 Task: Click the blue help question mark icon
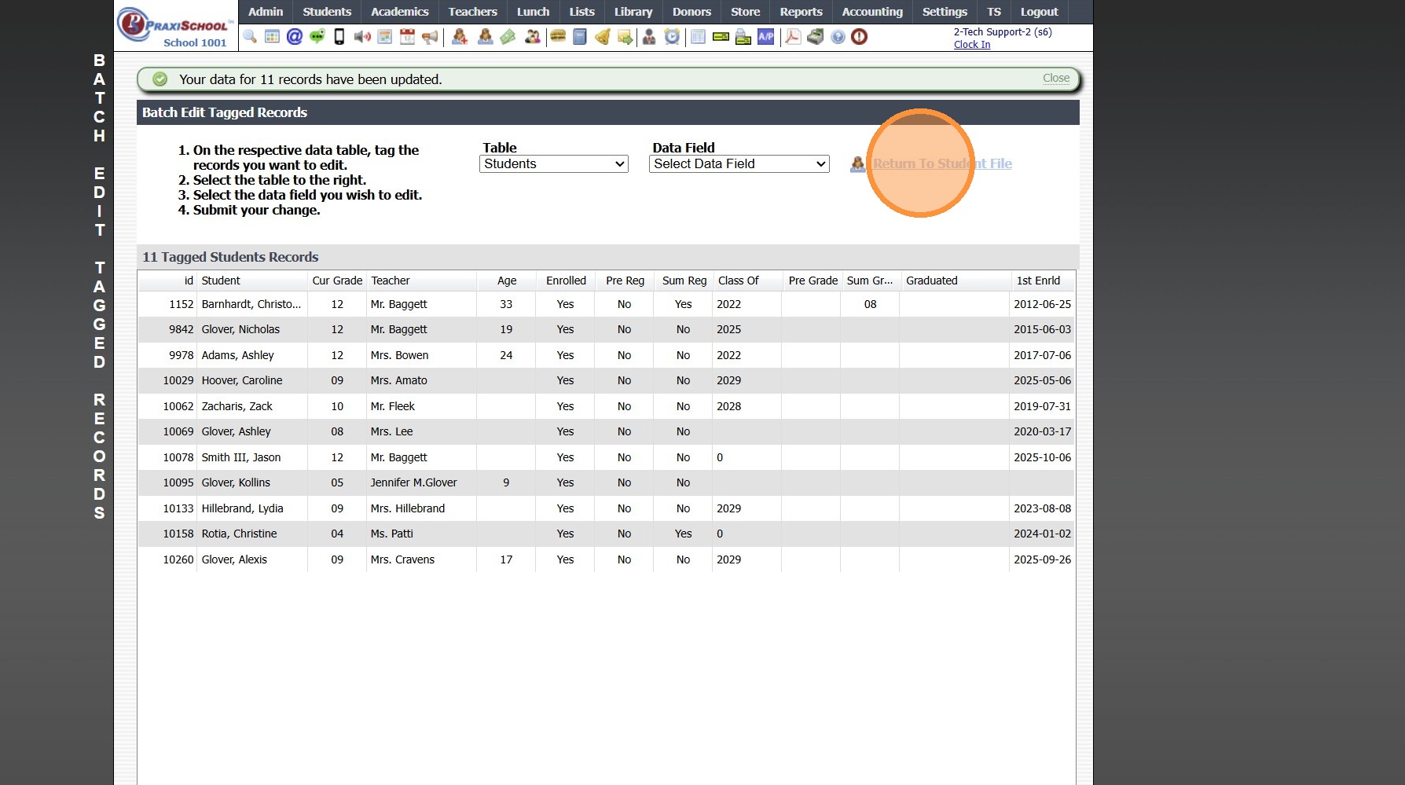point(838,37)
